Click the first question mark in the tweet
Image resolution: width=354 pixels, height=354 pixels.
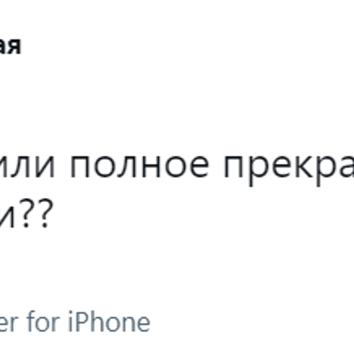pos(26,213)
